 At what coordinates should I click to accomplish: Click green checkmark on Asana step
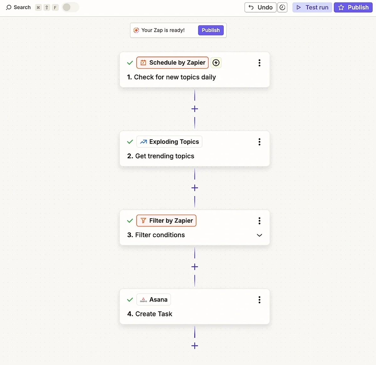pyautogui.click(x=130, y=300)
